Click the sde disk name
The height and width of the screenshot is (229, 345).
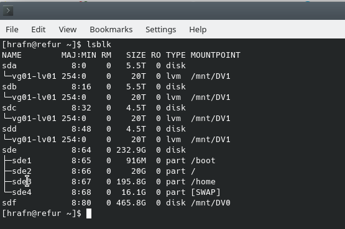tap(9, 150)
